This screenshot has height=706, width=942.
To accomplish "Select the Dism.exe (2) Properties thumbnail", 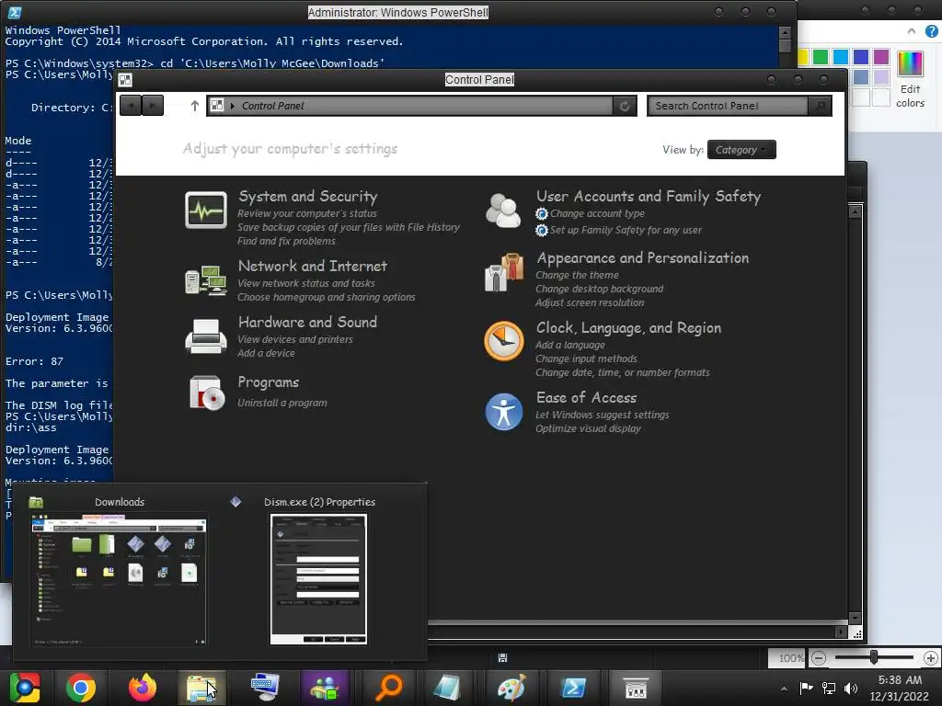I will pyautogui.click(x=318, y=579).
